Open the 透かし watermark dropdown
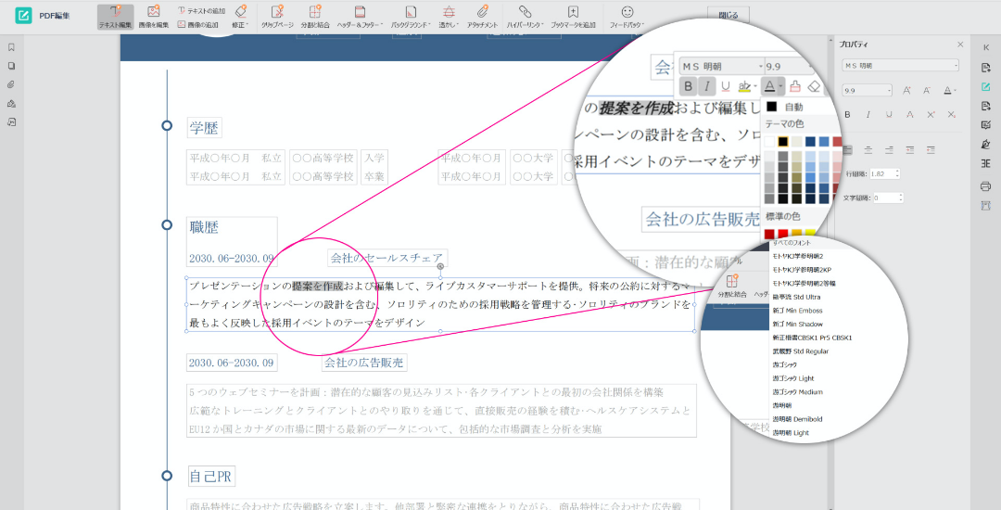The width and height of the screenshot is (1001, 510). (450, 18)
